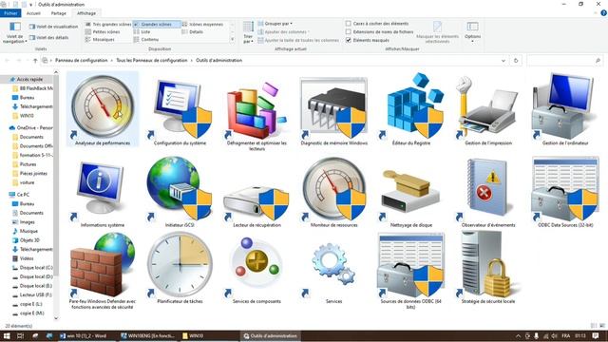This screenshot has height=342, width=608.
Task: Open notification center in taskbar
Action: (x=596, y=335)
